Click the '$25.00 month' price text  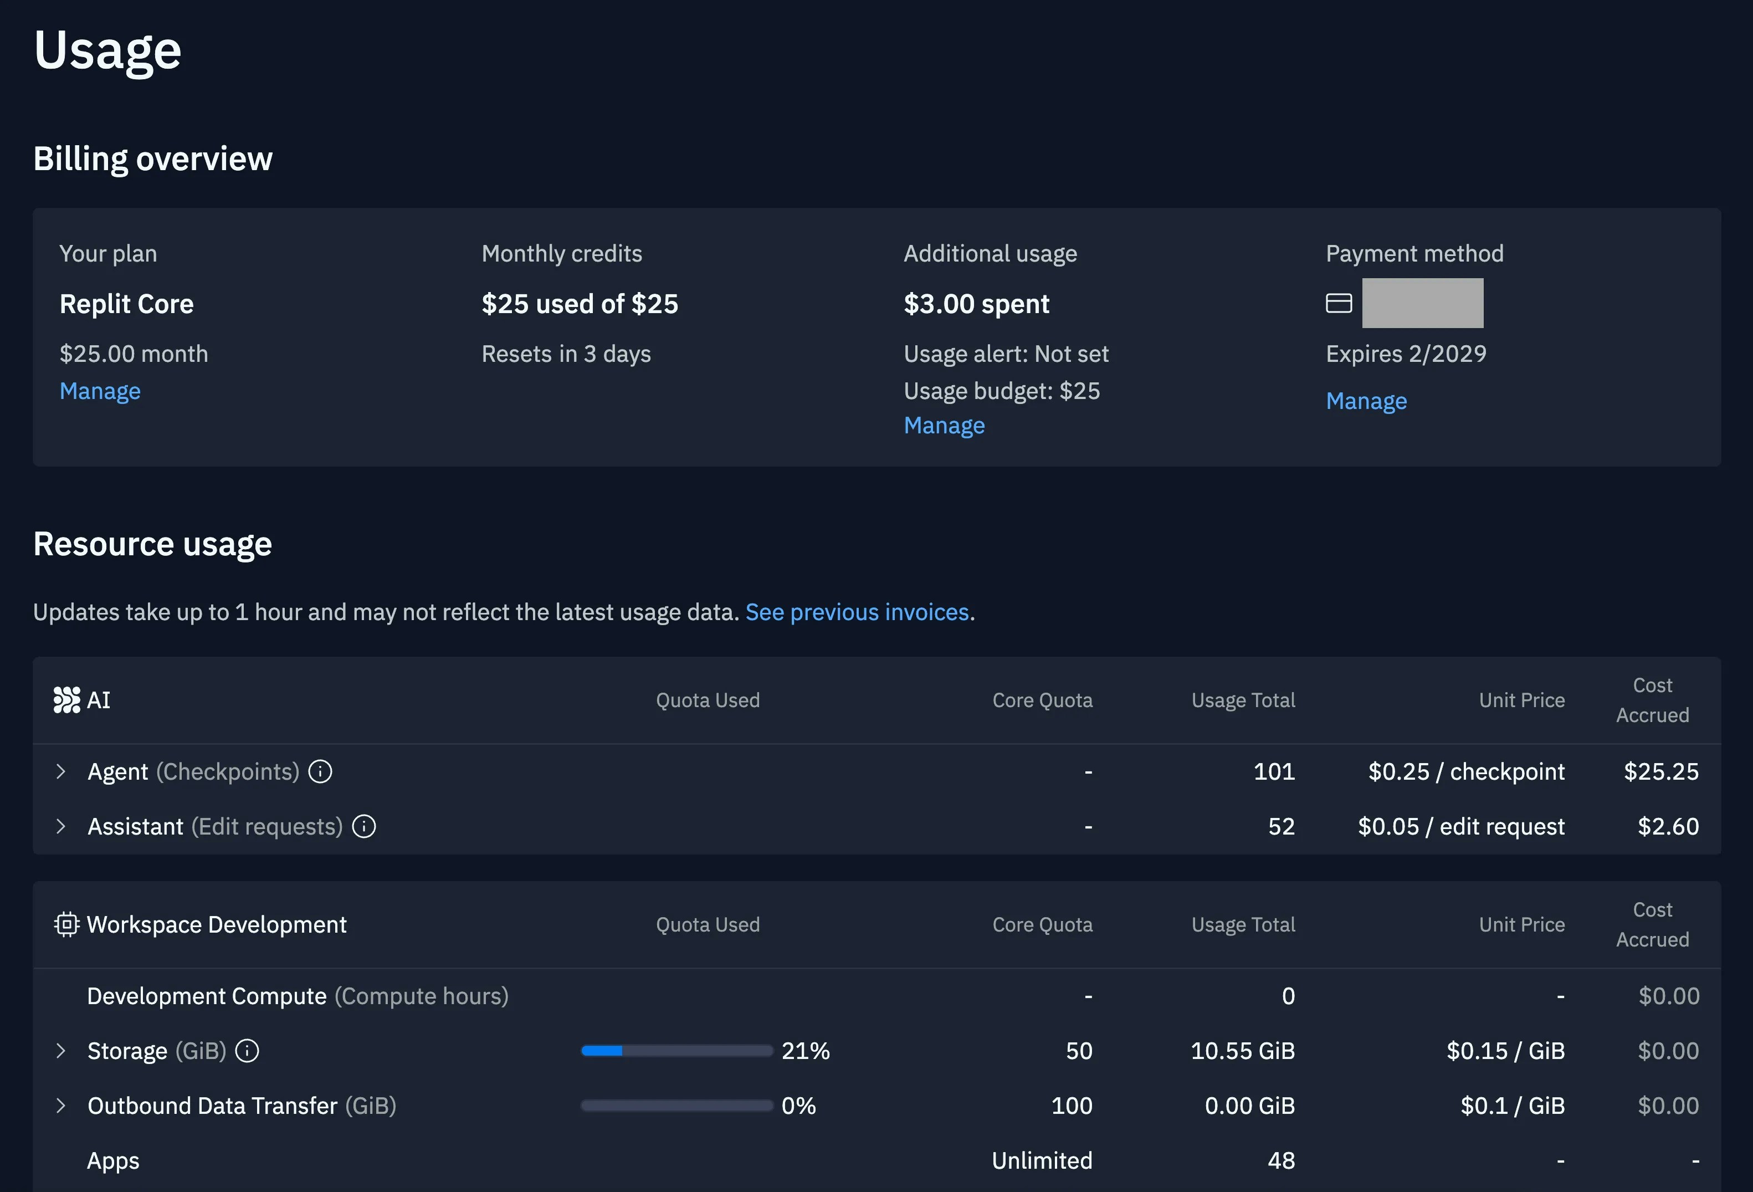(134, 354)
